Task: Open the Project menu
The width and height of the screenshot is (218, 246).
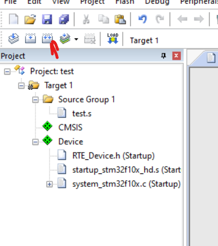Action: click(92, 2)
